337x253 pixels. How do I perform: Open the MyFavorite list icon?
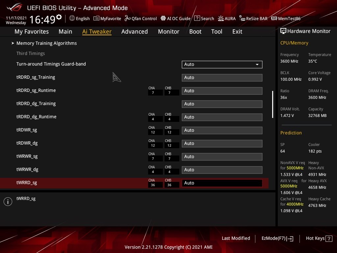96,18
